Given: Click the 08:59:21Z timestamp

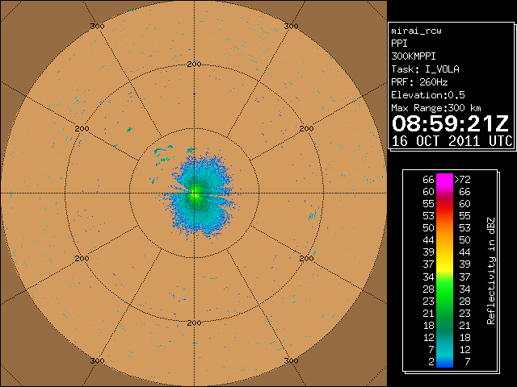Looking at the screenshot, I should click(x=451, y=123).
